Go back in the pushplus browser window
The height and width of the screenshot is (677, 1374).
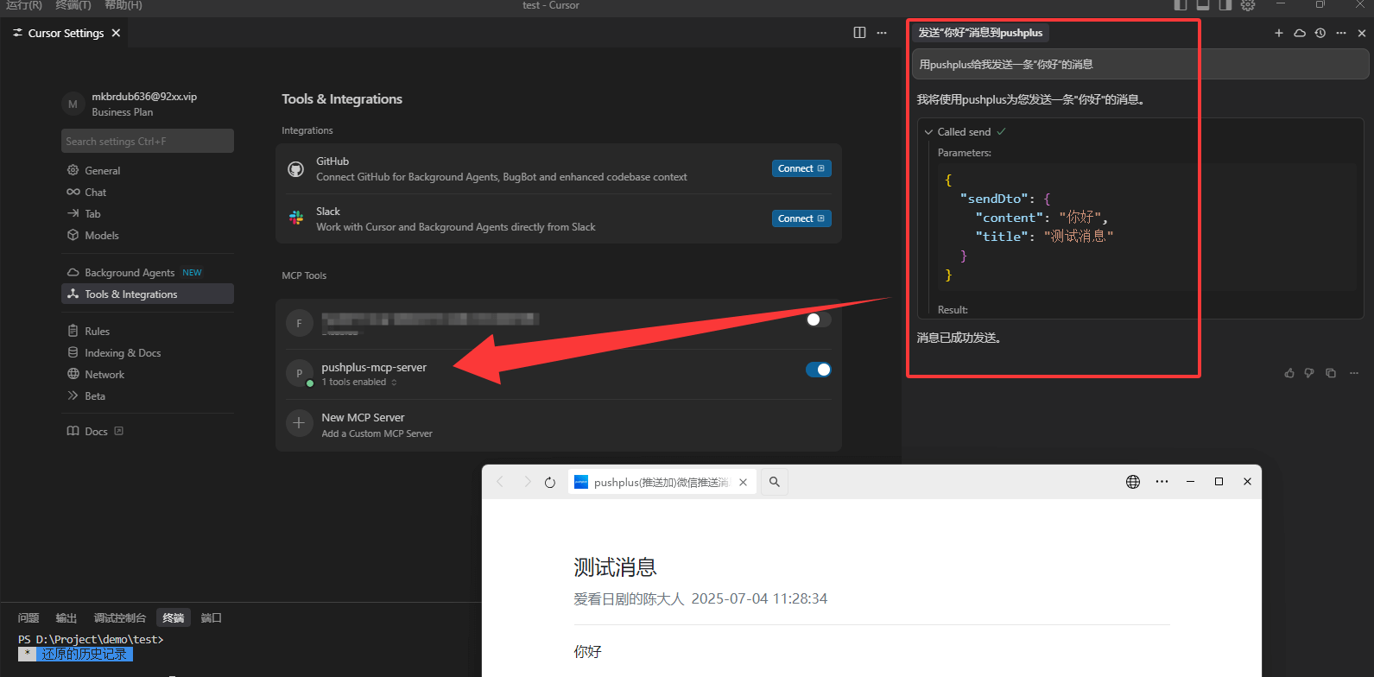click(x=500, y=482)
